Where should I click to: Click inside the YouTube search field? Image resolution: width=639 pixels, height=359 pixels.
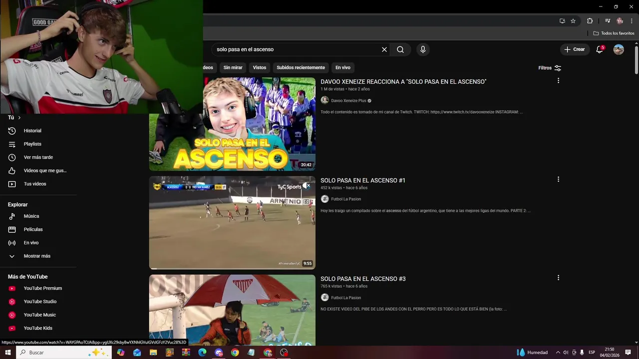(297, 49)
